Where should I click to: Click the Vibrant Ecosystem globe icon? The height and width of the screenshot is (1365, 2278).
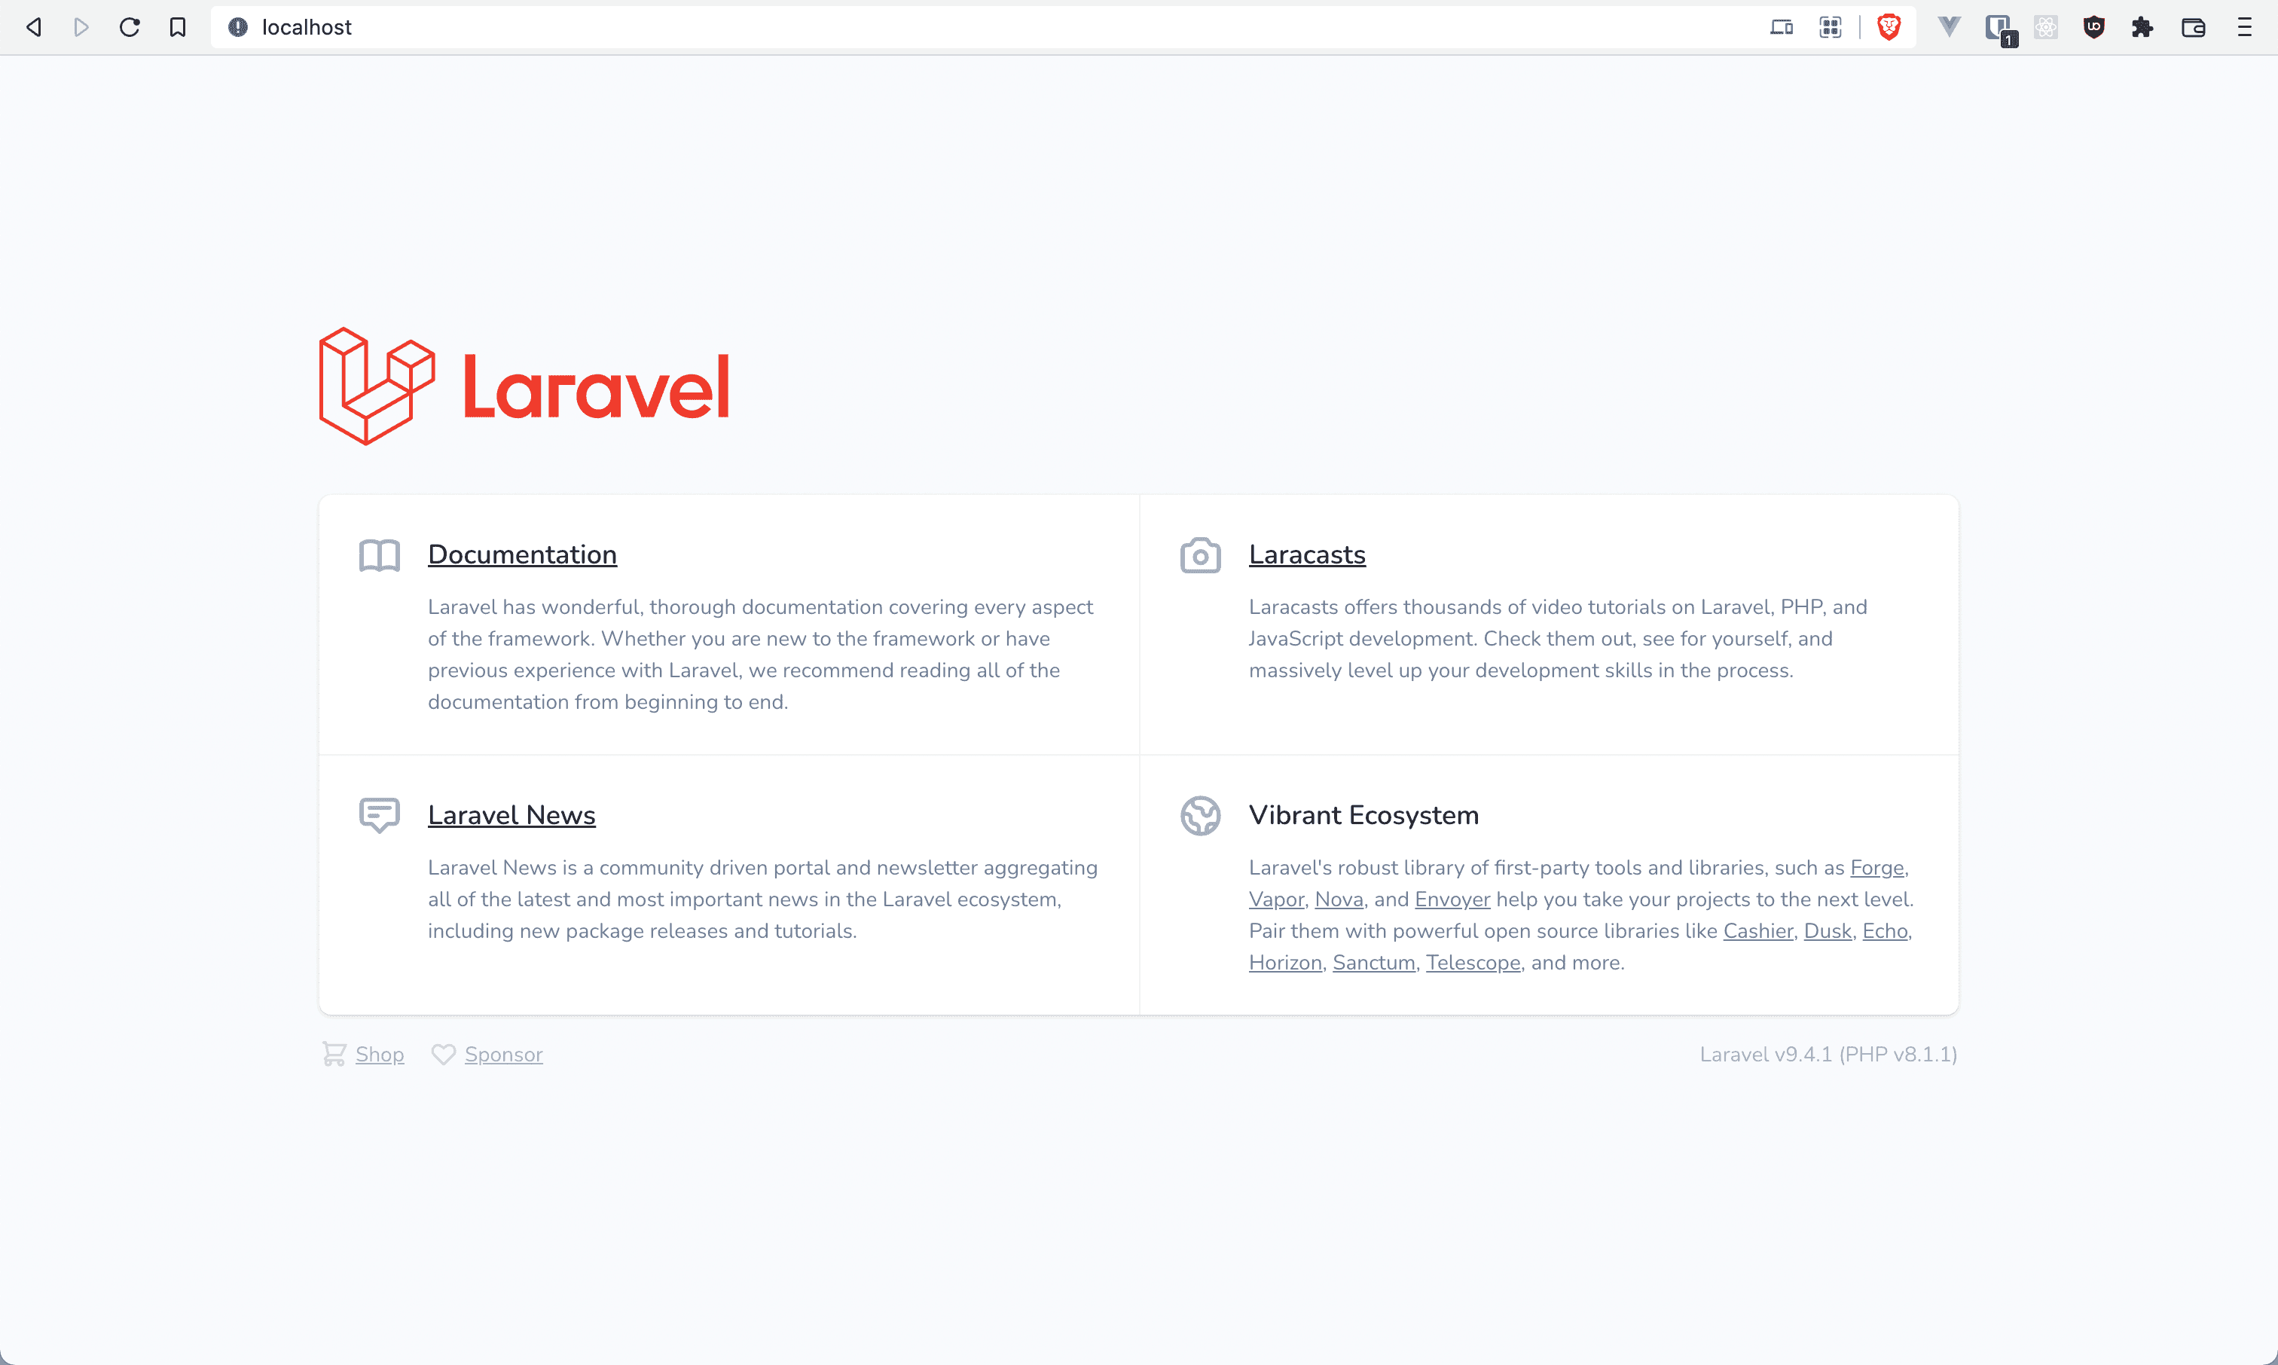(1198, 814)
